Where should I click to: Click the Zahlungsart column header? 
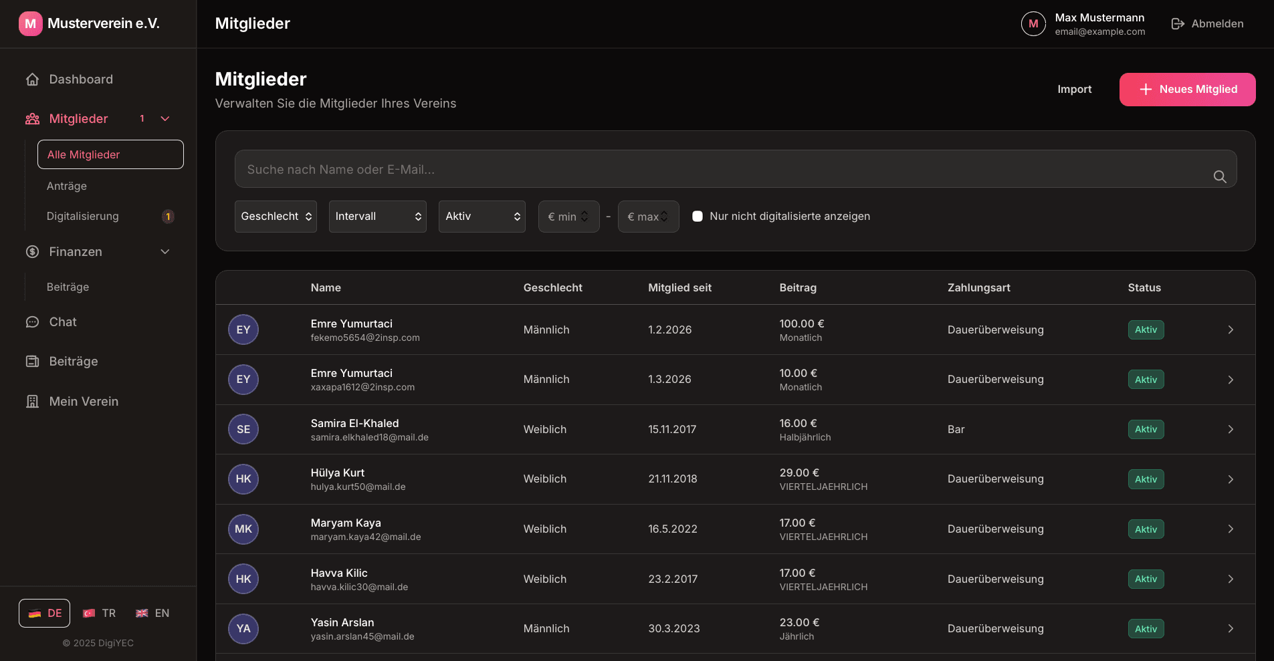tap(978, 288)
